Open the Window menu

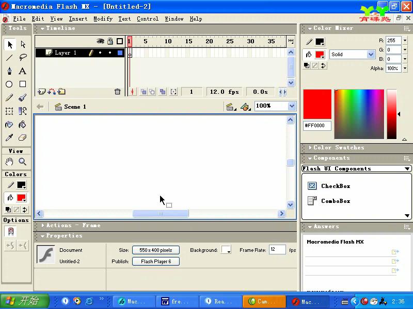174,19
